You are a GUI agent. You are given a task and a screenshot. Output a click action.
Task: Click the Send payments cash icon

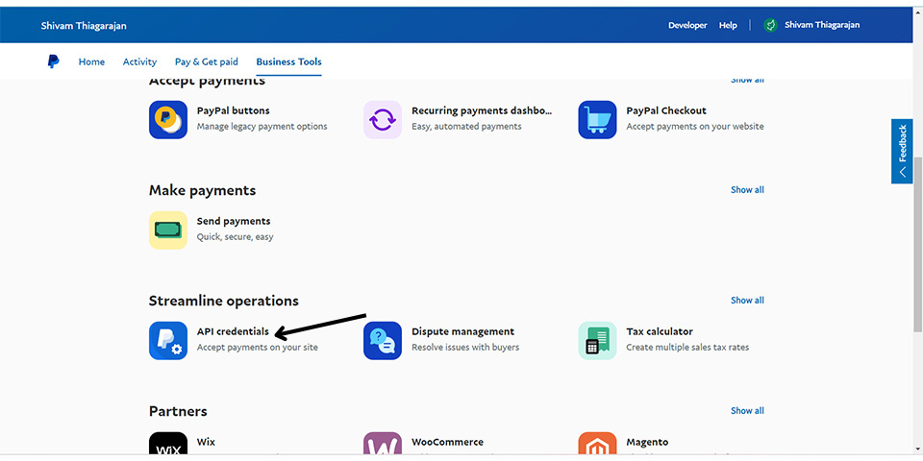click(x=168, y=230)
